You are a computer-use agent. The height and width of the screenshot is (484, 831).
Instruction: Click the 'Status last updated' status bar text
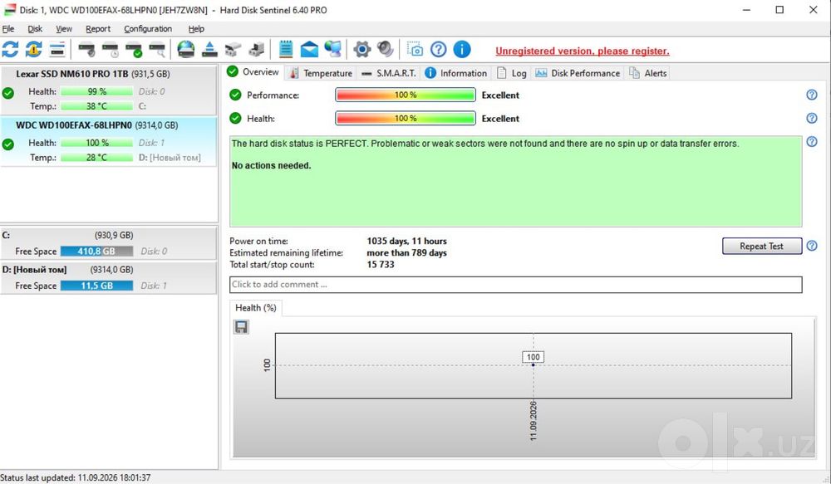coord(76,477)
